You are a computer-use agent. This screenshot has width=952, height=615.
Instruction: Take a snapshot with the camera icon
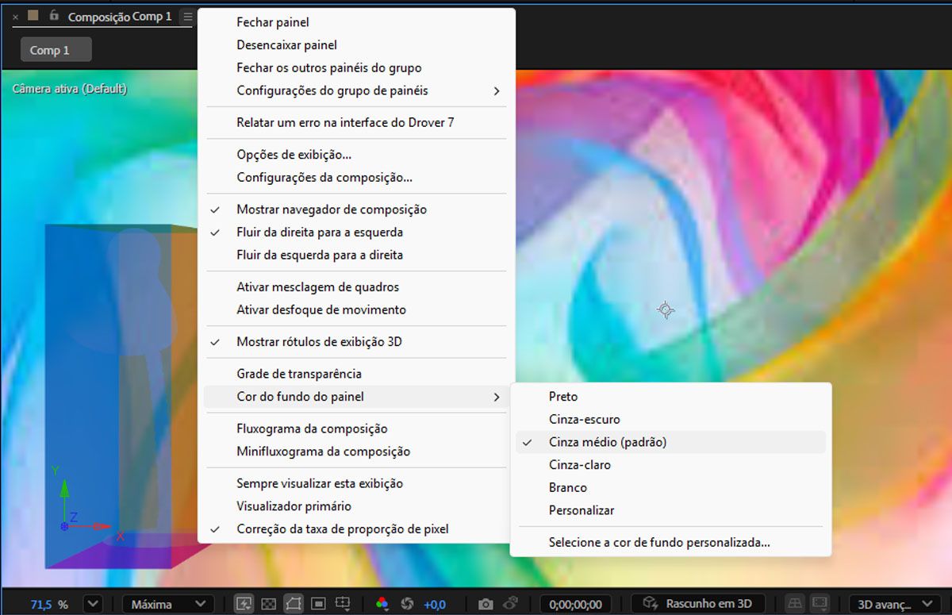(x=485, y=603)
